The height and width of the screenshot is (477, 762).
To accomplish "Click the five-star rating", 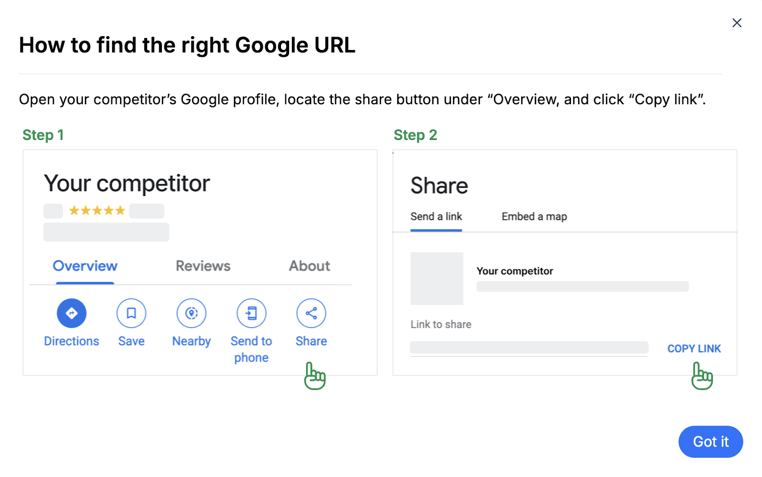I will point(97,210).
